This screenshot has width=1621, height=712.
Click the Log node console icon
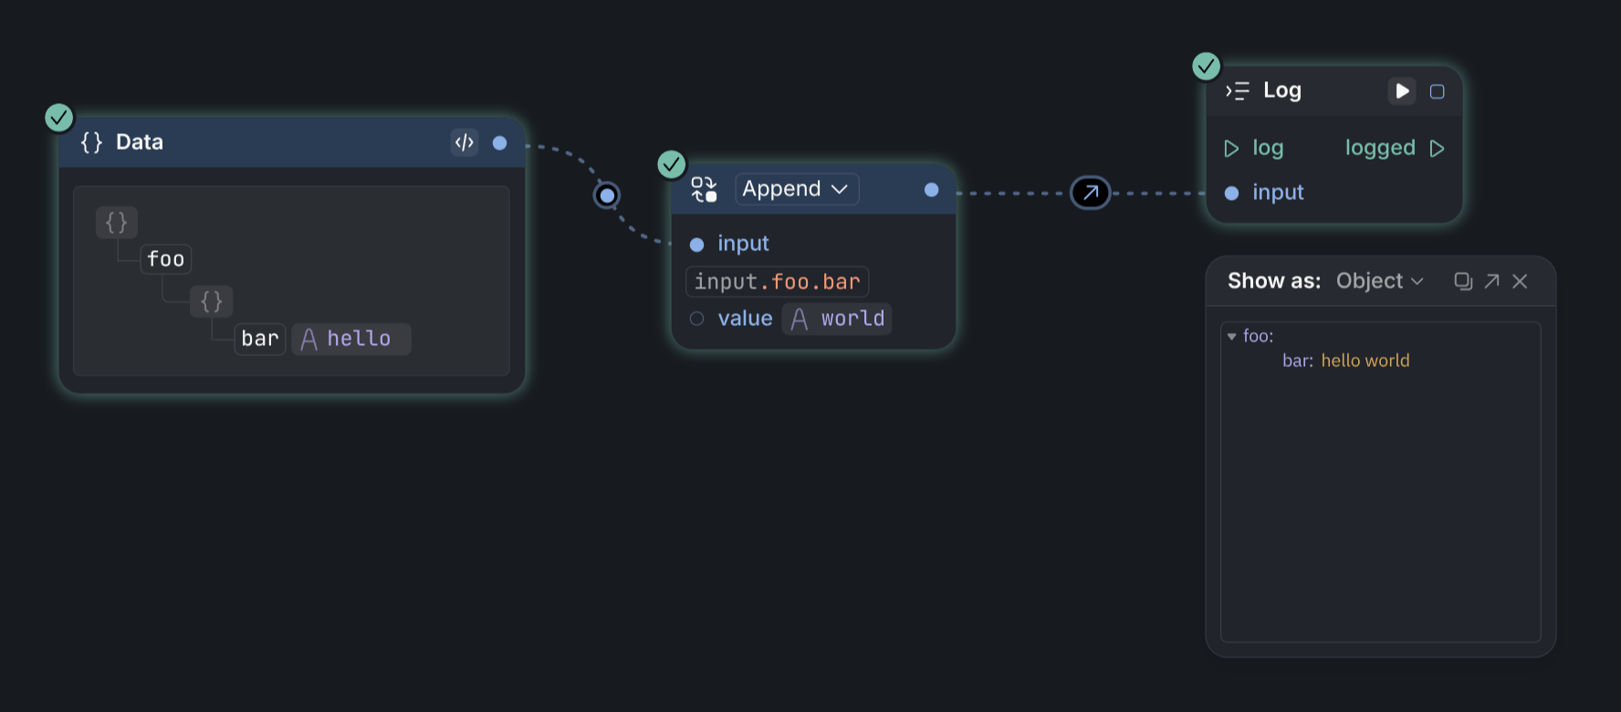pyautogui.click(x=1238, y=90)
